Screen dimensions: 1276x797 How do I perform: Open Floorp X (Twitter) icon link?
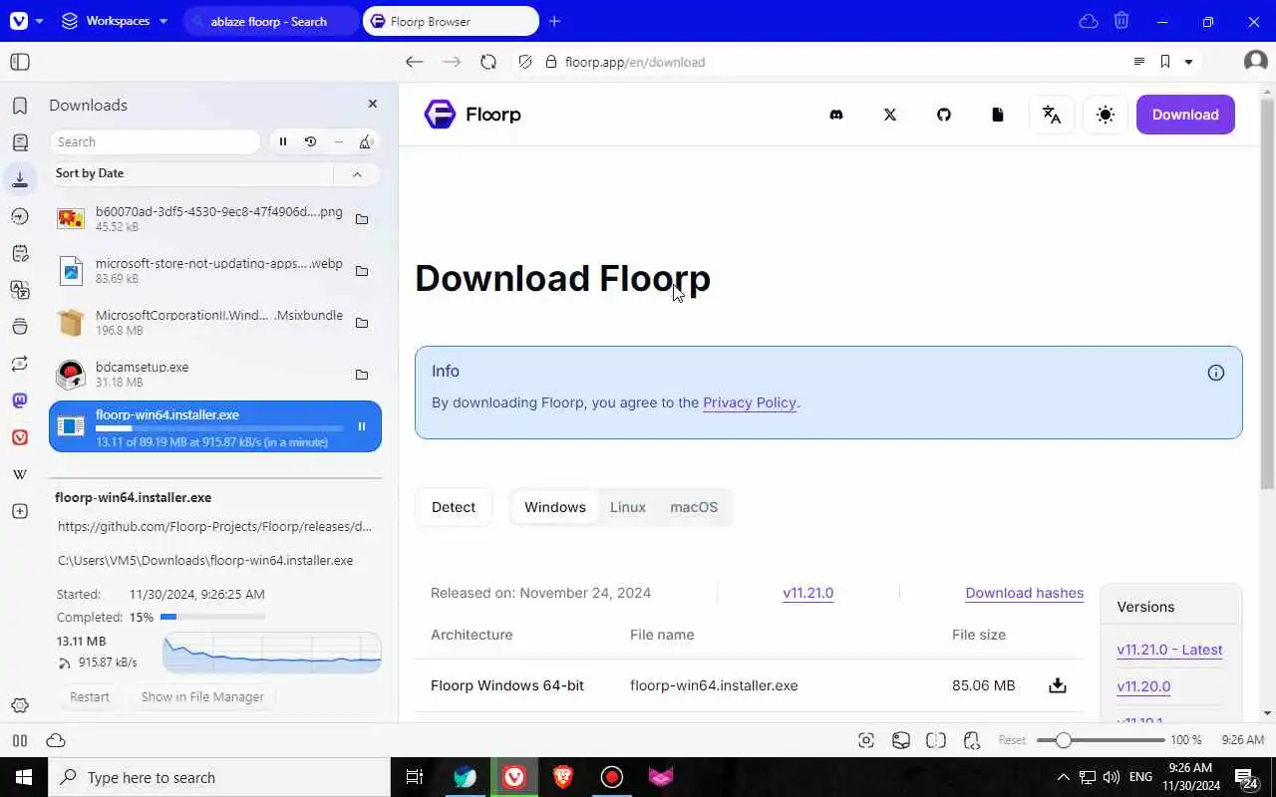[x=890, y=115]
